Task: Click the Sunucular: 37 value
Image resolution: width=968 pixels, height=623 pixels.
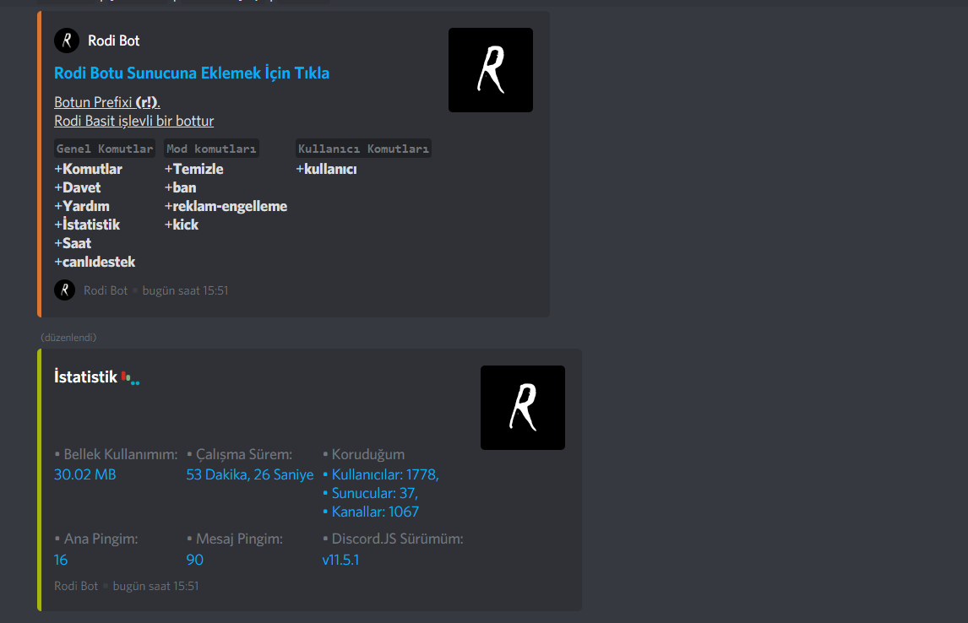Action: click(371, 494)
